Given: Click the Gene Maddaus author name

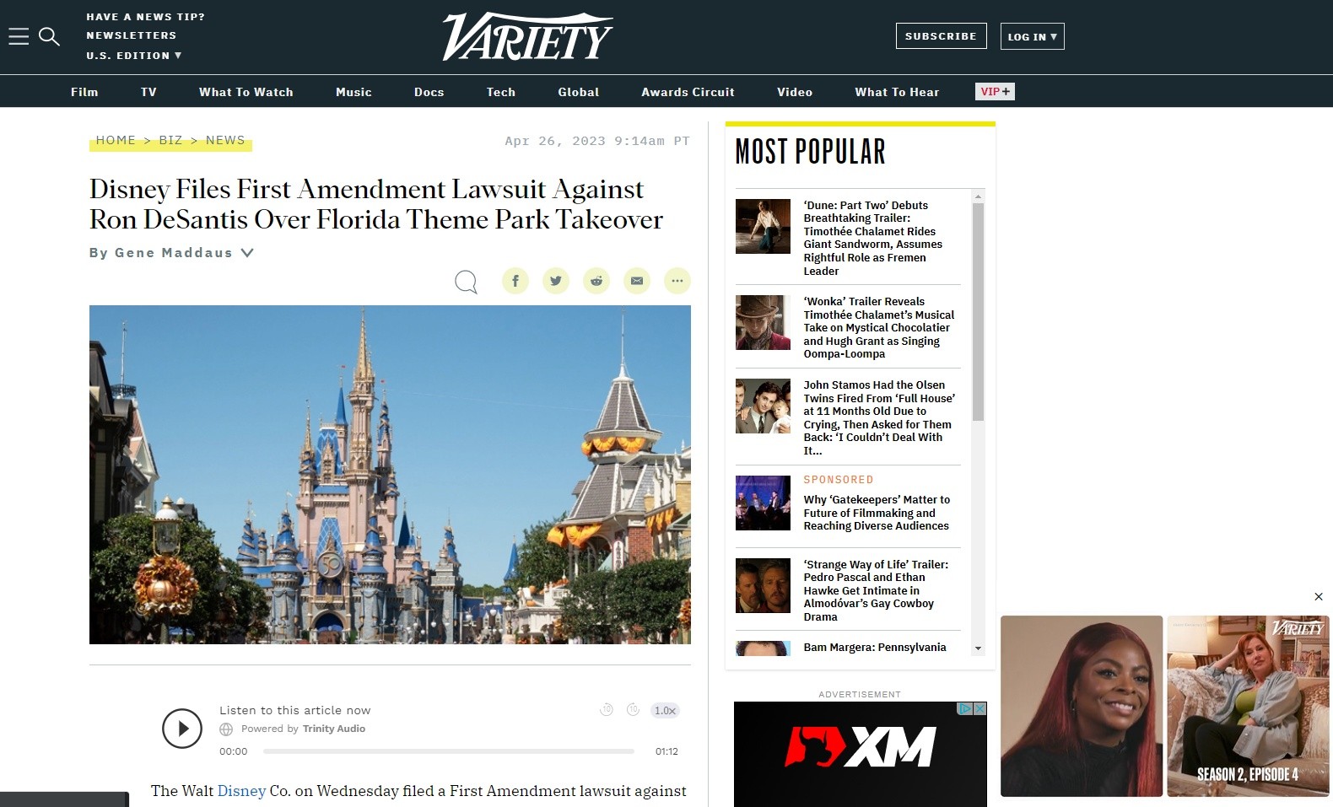Looking at the screenshot, I should click(173, 252).
